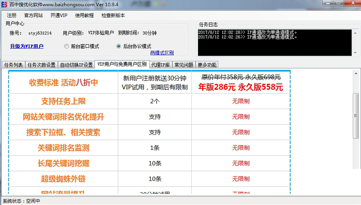
Task: Click 检查新版本 in the menu bar
Action: 113,15
